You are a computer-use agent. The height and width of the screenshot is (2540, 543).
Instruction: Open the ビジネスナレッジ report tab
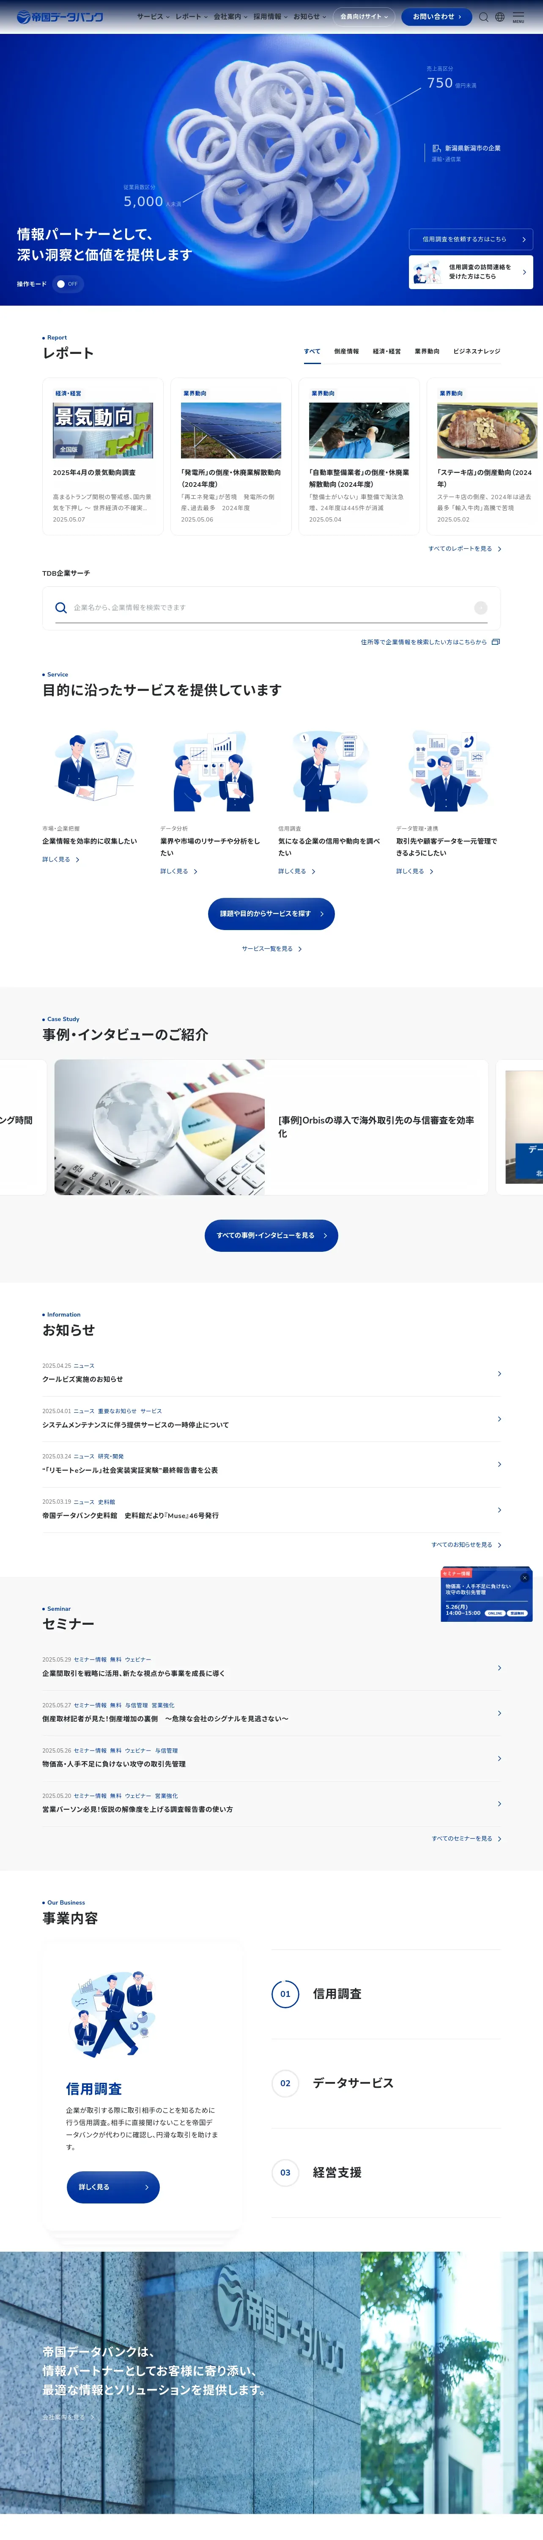[476, 351]
